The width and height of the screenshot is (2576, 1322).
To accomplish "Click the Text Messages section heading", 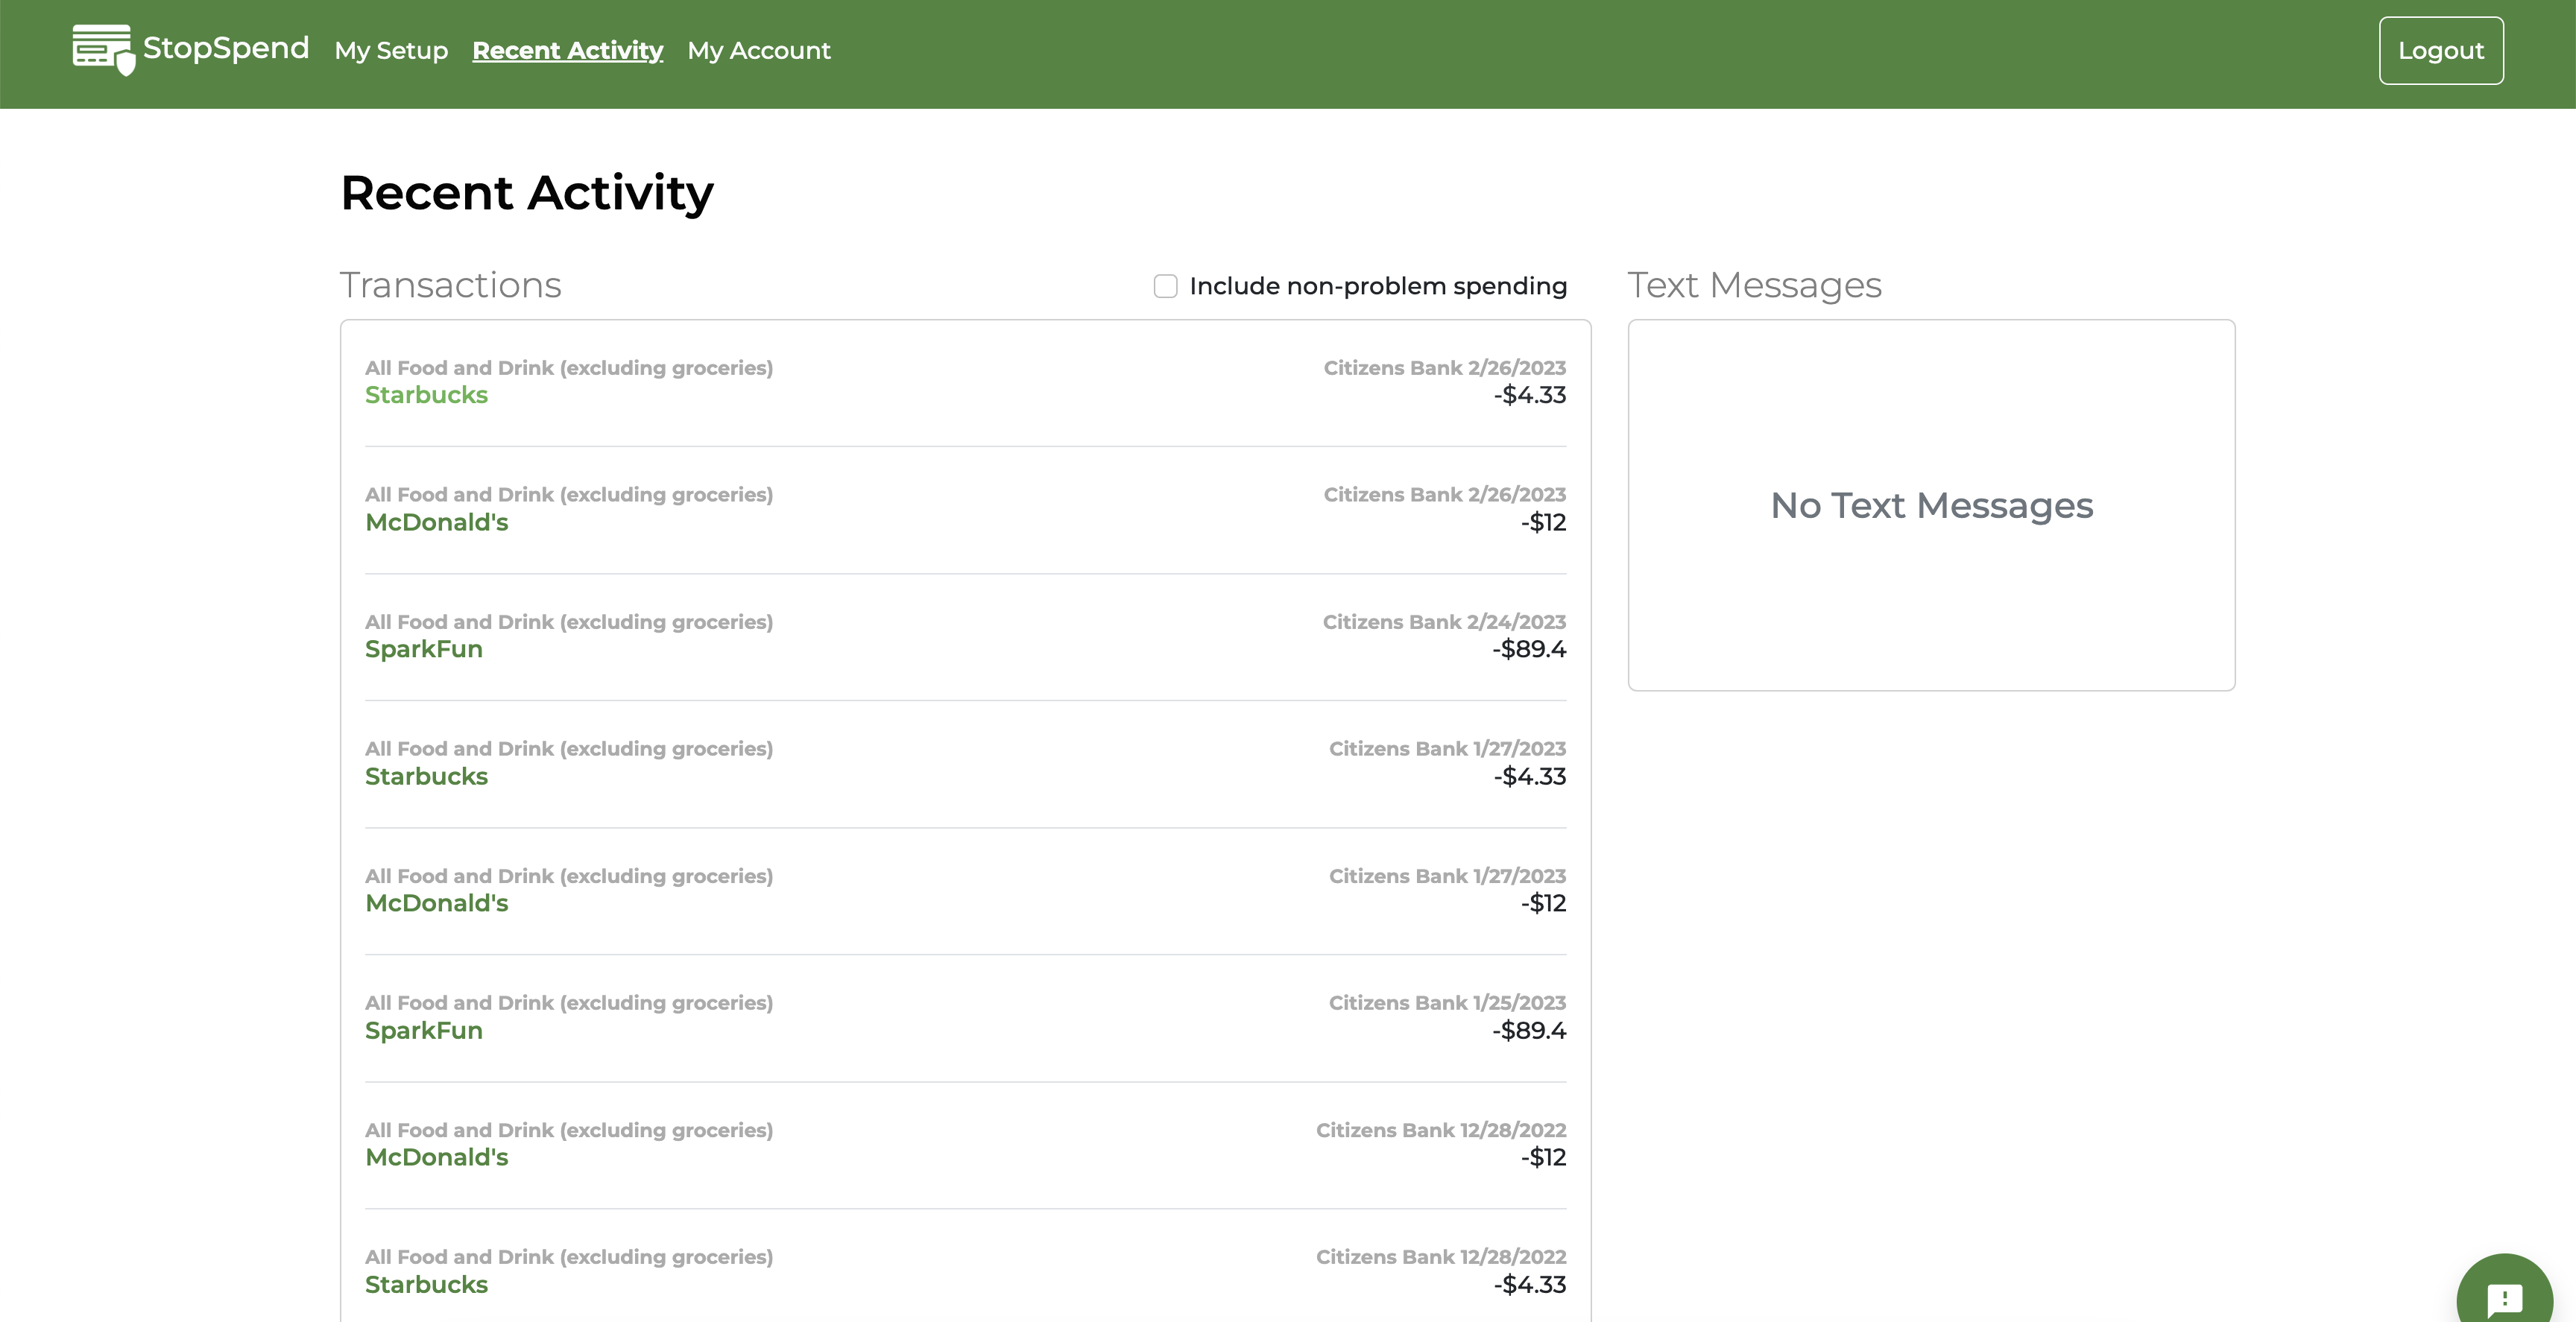I will [1754, 285].
